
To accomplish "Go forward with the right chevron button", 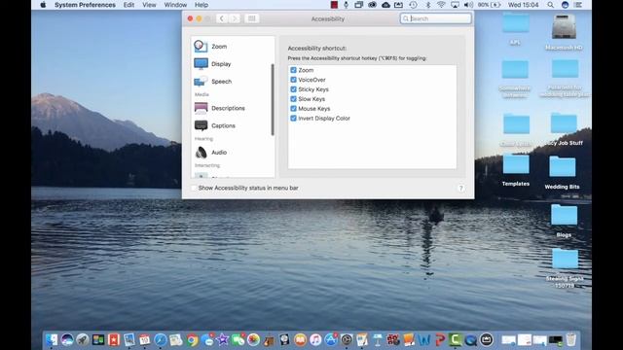I will (x=235, y=18).
